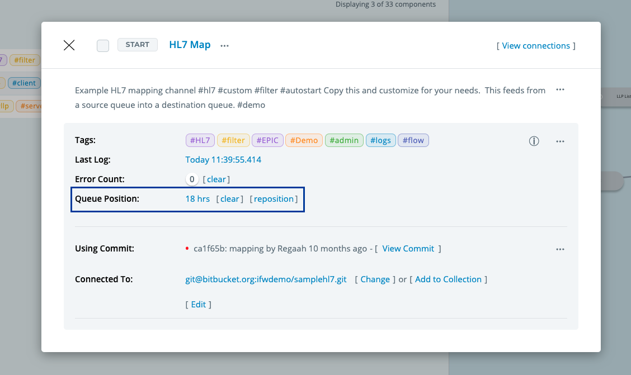Clear the Error Count
The image size is (631, 375).
point(216,179)
